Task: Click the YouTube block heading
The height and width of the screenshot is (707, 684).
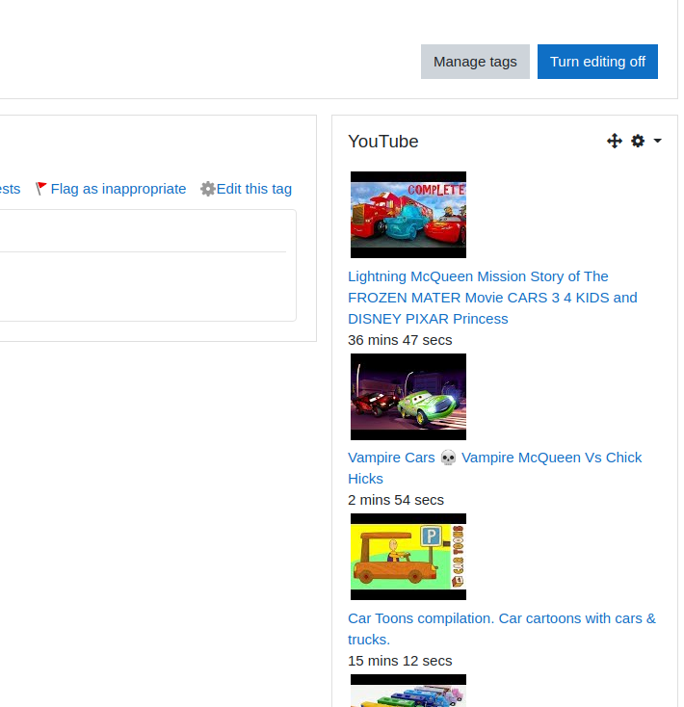Action: tap(383, 142)
